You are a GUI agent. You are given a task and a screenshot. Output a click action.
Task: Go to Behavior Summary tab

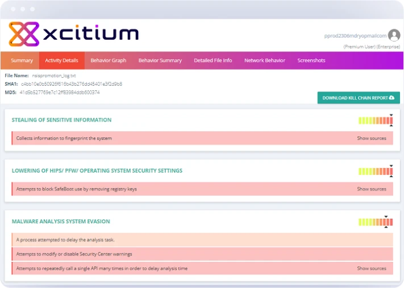160,61
